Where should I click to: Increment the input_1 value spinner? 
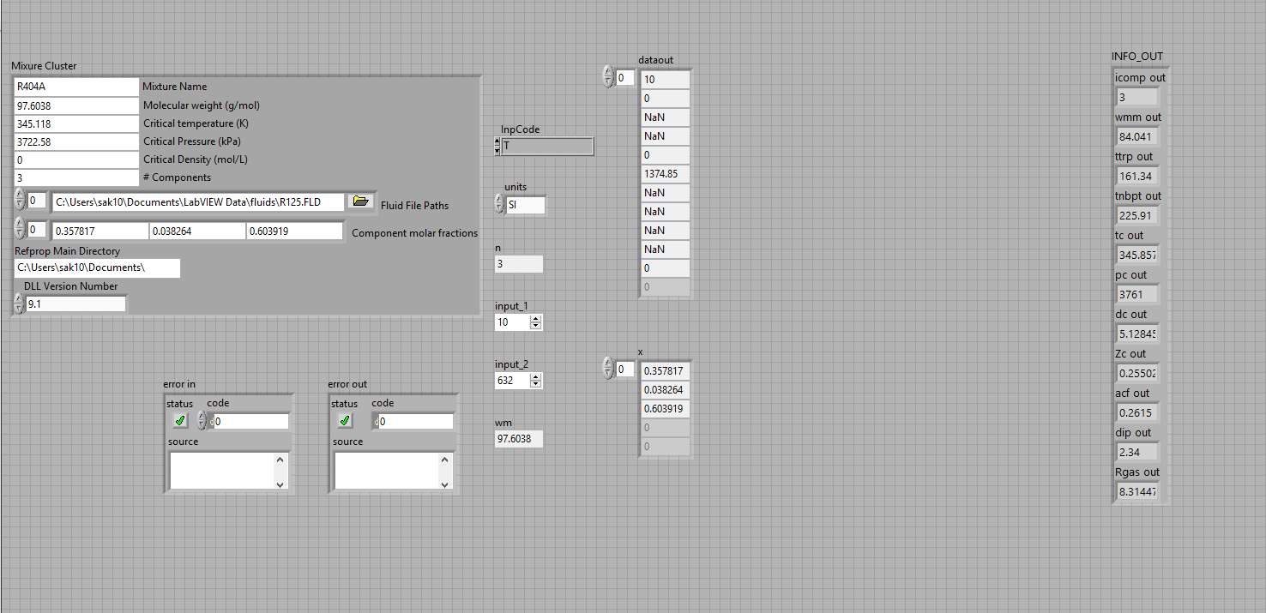coord(536,318)
